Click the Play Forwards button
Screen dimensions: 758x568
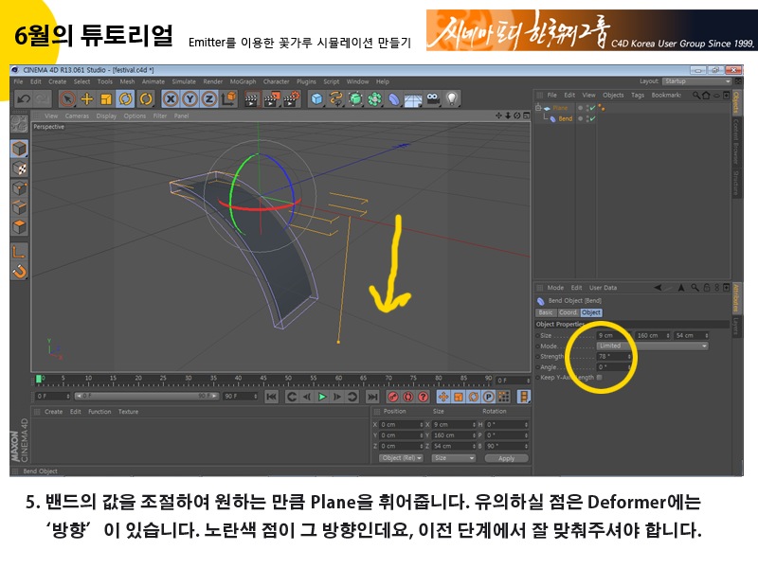[322, 397]
